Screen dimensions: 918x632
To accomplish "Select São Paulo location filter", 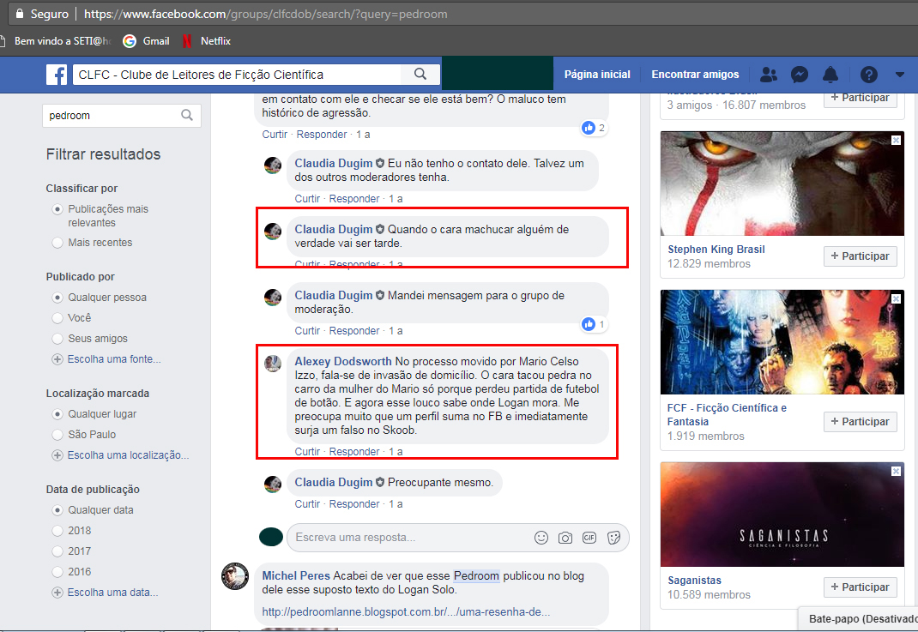I will pos(57,434).
